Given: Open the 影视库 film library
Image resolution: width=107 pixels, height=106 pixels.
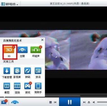Looking at the screenshot, I should point(17,71).
